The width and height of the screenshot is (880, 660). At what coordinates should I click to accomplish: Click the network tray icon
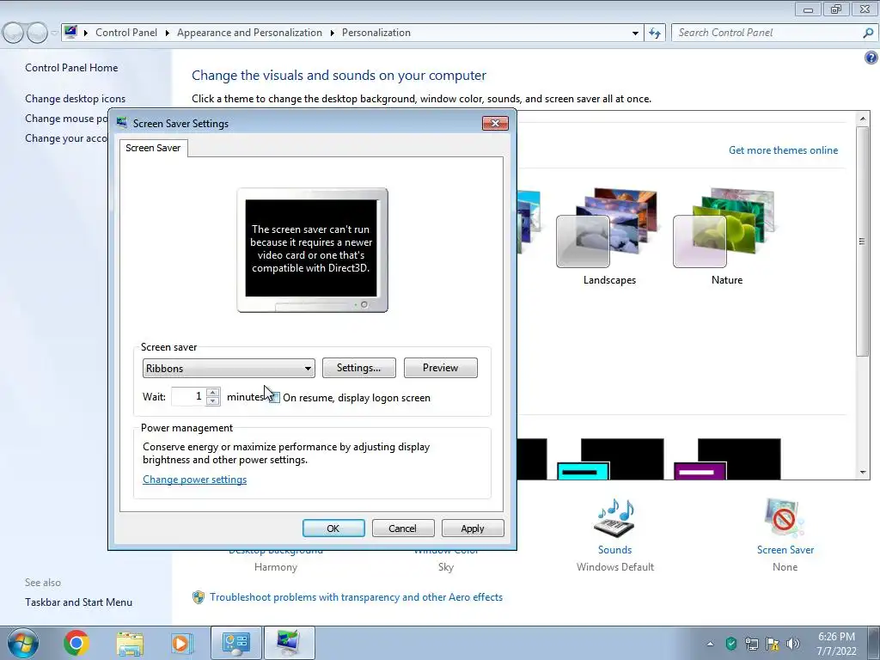click(x=751, y=643)
